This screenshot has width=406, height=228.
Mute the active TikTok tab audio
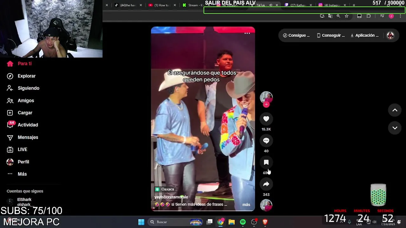[271, 5]
